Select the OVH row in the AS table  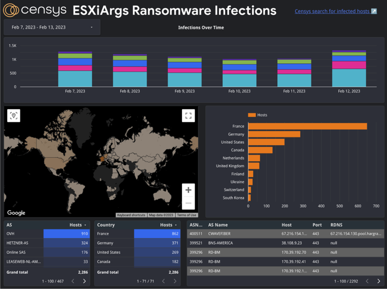[x=47, y=234]
